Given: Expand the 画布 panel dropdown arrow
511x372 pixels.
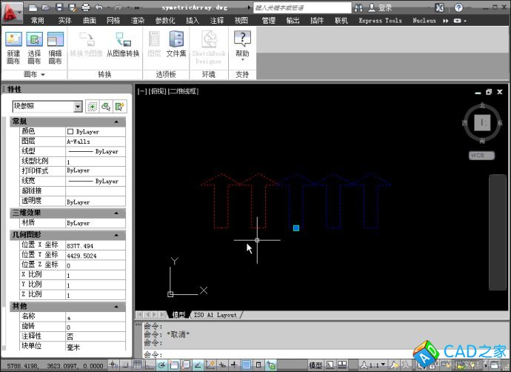Looking at the screenshot, I should point(43,75).
